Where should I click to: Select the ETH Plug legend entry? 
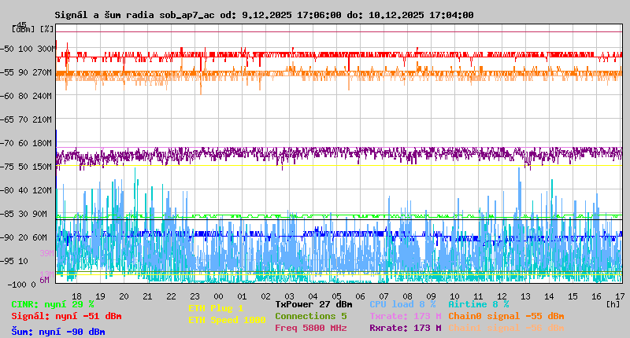tap(216, 308)
